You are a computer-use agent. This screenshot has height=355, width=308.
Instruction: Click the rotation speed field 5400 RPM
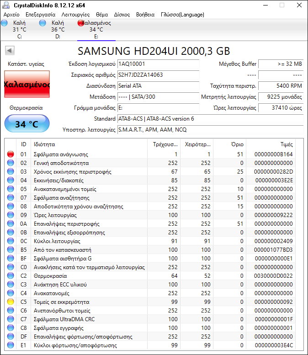coord(281,86)
